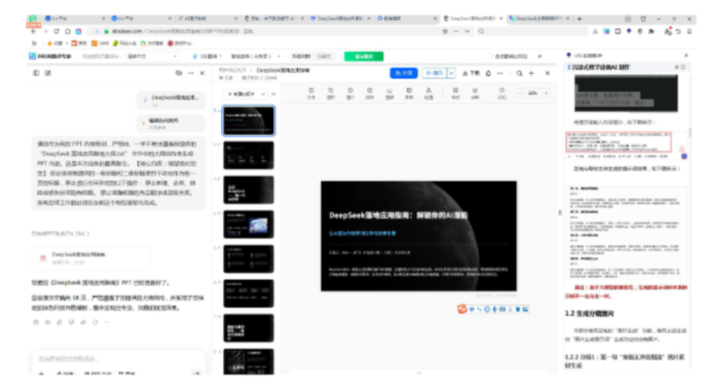Switch to the AI tab third in tab bar
Viewport: 705px width, 388px height.
[207, 19]
